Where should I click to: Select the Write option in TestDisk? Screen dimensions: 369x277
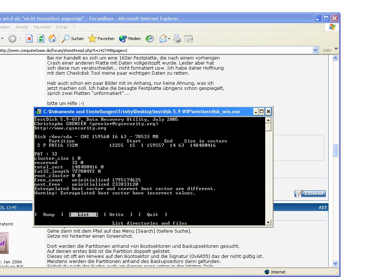(118, 215)
